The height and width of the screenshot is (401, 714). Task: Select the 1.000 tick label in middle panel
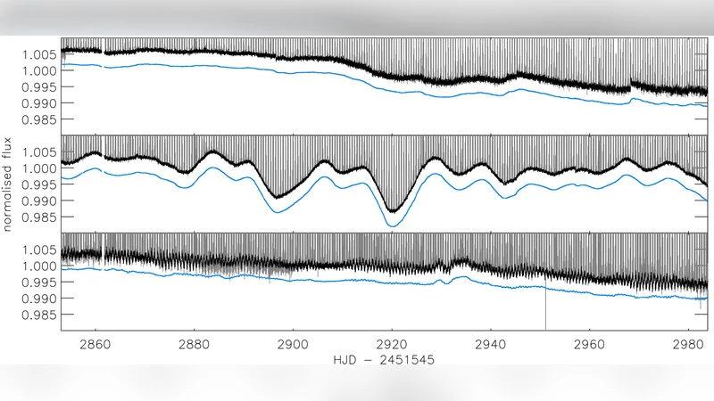click(38, 168)
